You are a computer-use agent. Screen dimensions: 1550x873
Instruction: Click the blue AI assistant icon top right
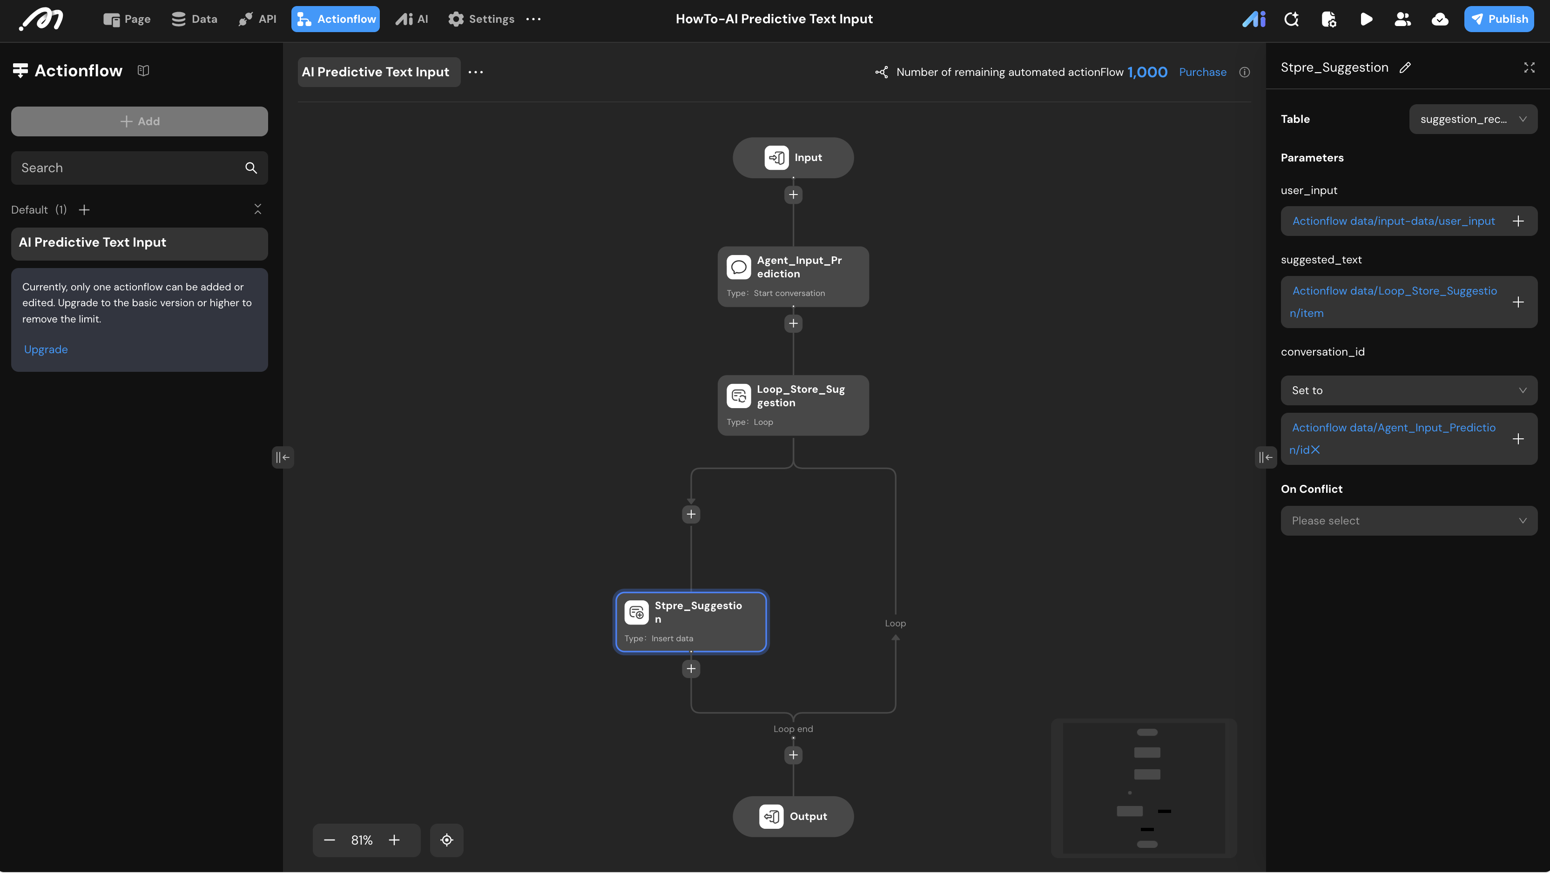[x=1254, y=19]
